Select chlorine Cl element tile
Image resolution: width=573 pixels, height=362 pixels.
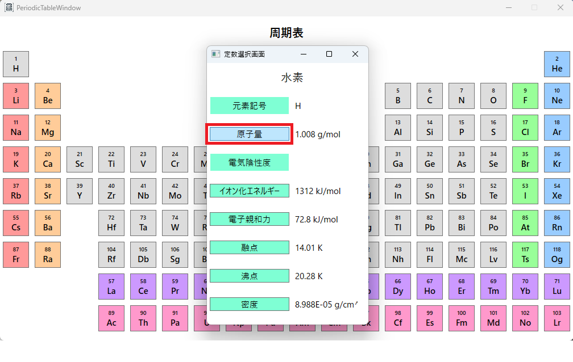click(x=525, y=128)
